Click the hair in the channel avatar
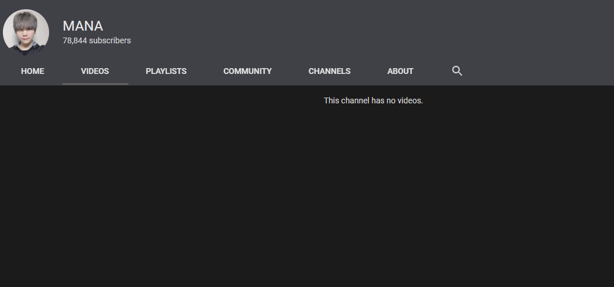The width and height of the screenshot is (614, 287). point(26,19)
